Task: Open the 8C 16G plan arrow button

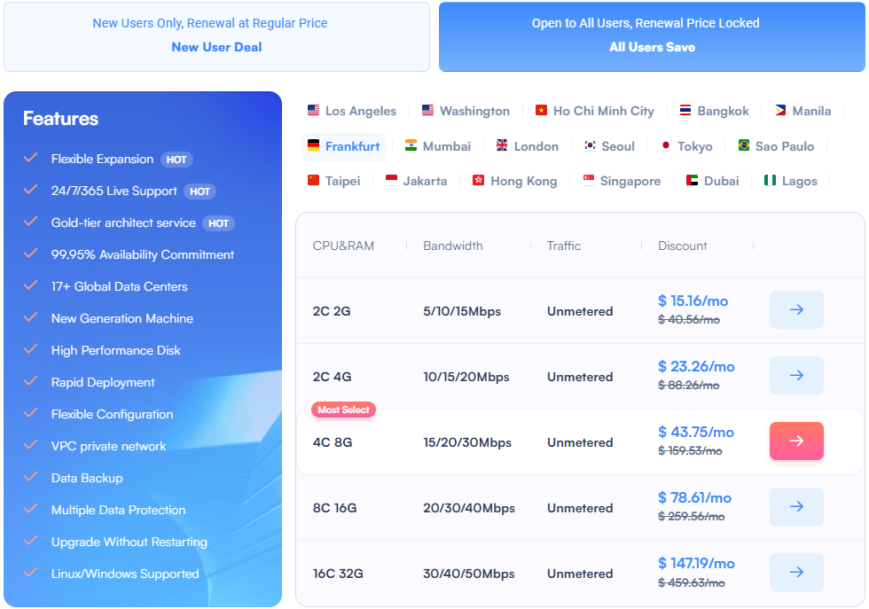Action: tap(796, 506)
